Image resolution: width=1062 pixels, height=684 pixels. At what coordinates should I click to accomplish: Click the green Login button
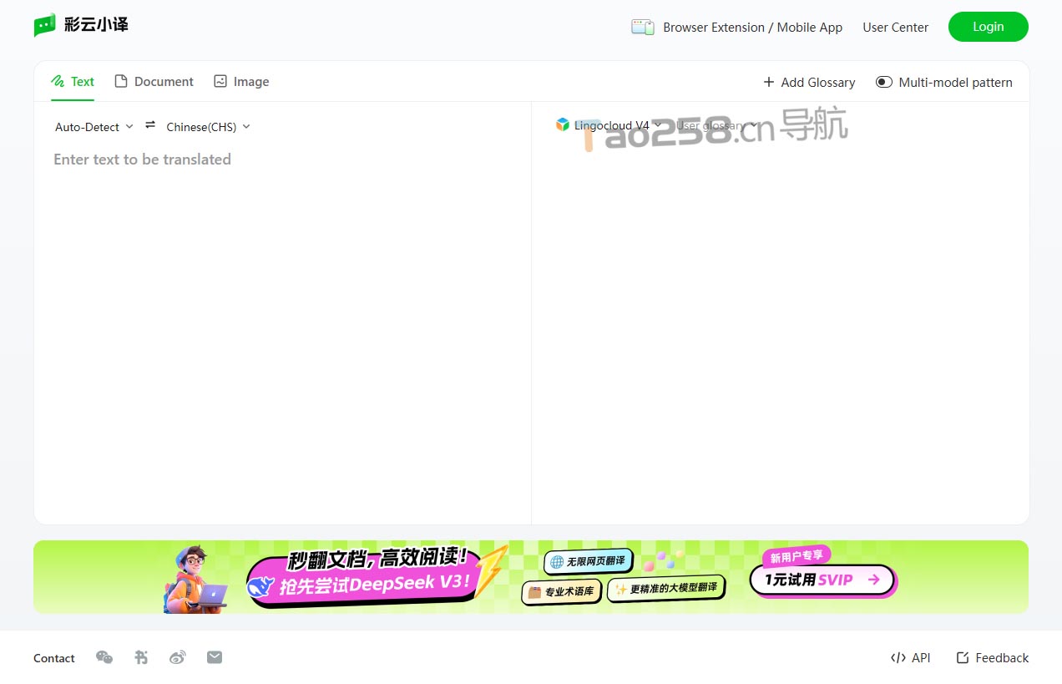989,27
